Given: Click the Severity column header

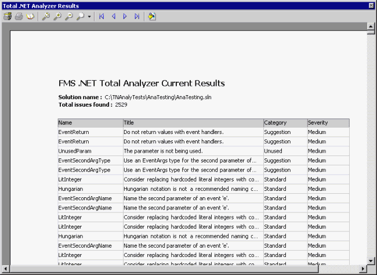Looking at the screenshot, I should (328, 122).
